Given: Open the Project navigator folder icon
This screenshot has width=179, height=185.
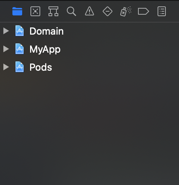Looking at the screenshot, I should click(x=17, y=11).
